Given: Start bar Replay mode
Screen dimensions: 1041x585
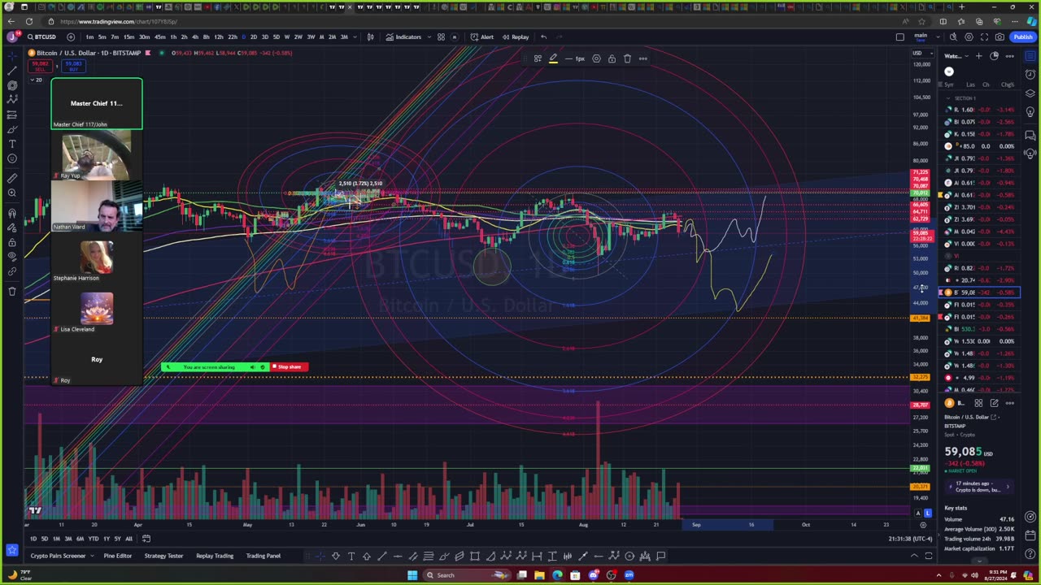Looking at the screenshot, I should 516,37.
